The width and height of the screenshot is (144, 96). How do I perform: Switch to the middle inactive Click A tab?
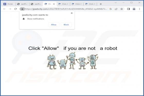77,4
